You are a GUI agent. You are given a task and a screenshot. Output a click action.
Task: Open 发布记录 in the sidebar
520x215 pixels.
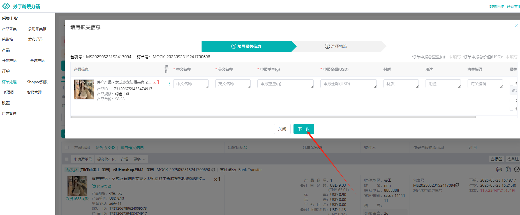click(35, 39)
